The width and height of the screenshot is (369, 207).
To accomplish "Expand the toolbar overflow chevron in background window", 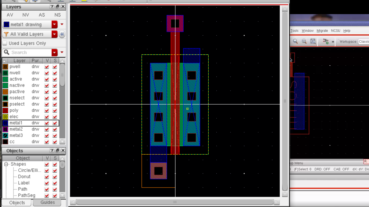I will 333,42.
